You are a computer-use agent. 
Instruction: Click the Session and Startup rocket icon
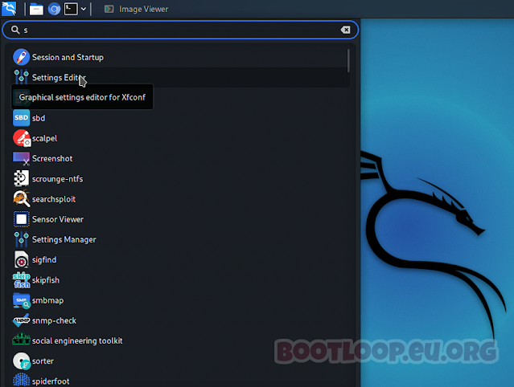tap(21, 57)
